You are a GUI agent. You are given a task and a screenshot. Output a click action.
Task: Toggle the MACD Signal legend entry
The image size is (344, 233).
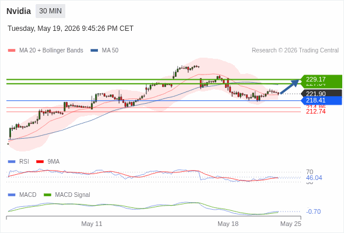click(x=67, y=195)
